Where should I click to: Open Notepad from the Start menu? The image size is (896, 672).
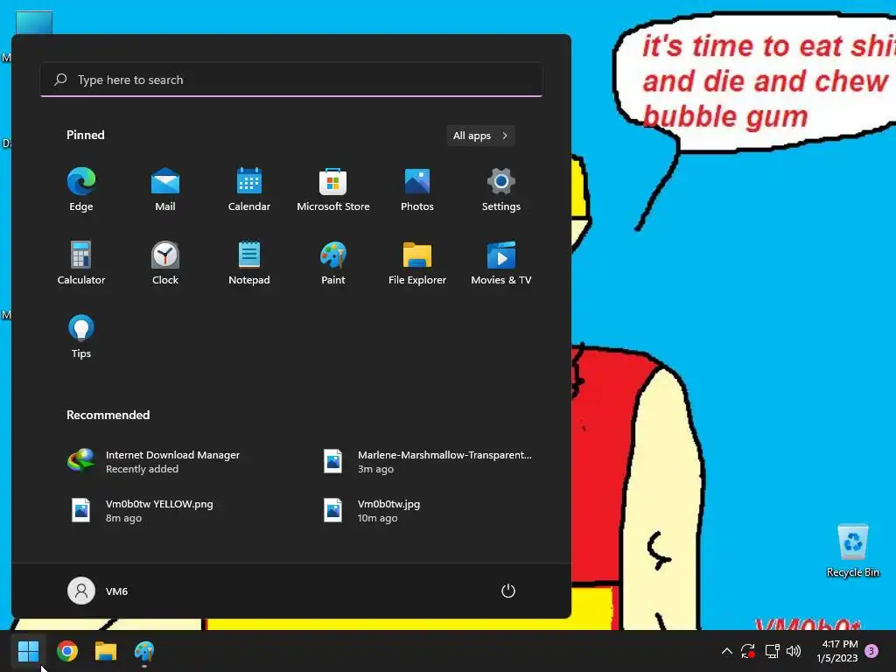click(x=249, y=262)
